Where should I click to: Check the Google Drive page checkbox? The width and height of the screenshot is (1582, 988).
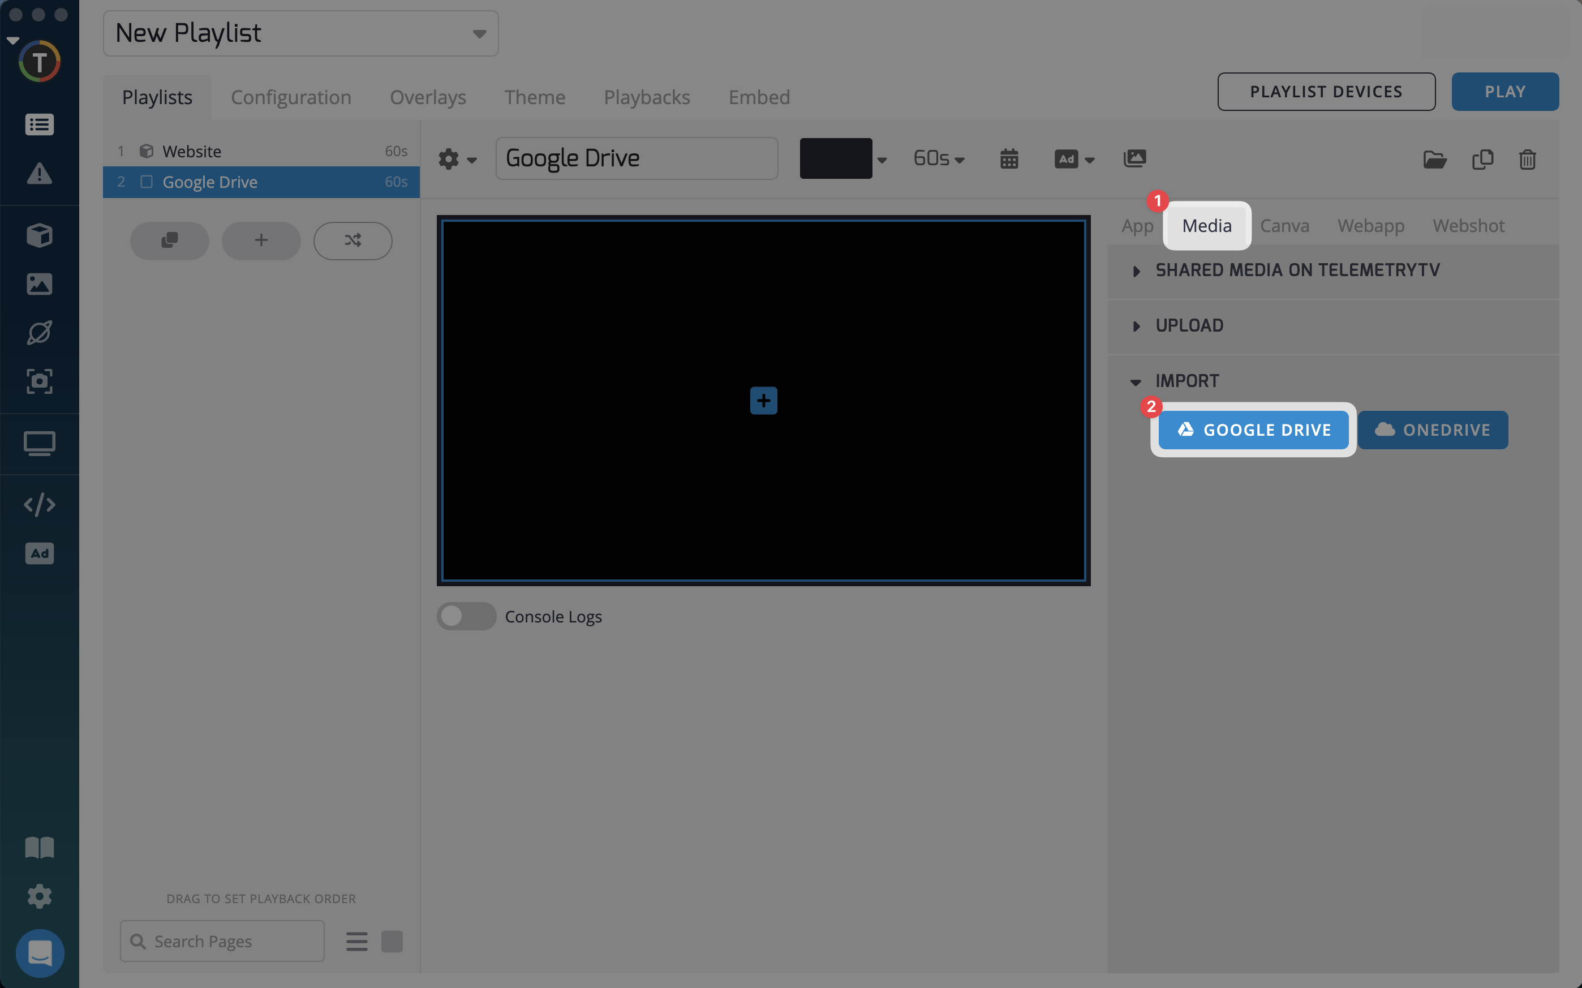click(147, 182)
